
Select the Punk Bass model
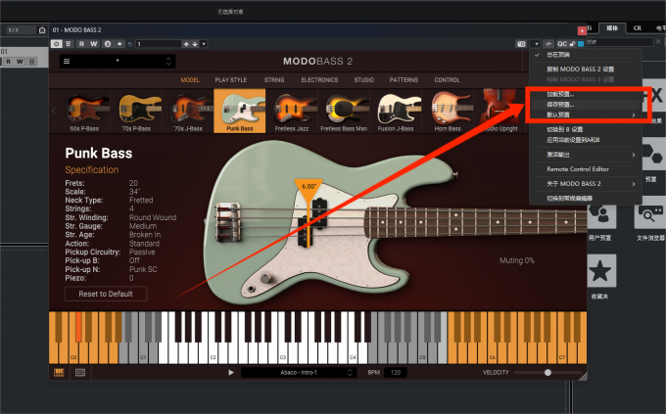tap(240, 112)
